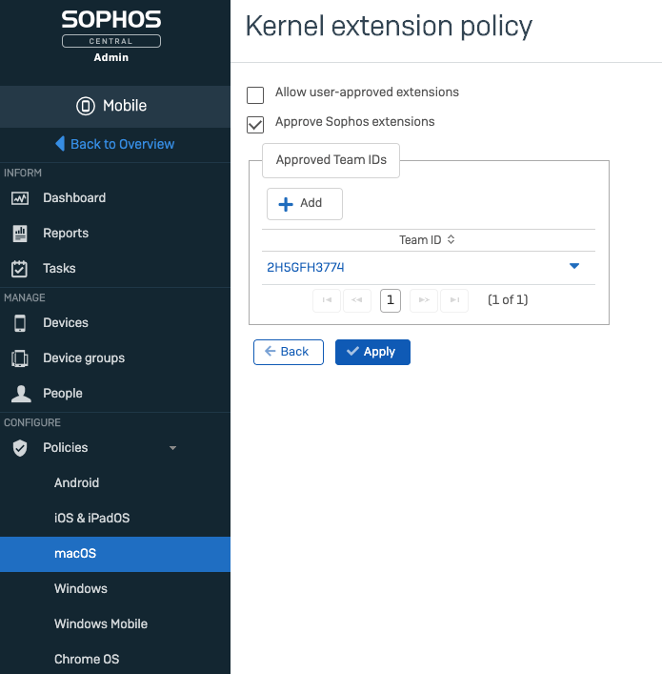
Task: Click the People person icon
Action: pos(20,394)
